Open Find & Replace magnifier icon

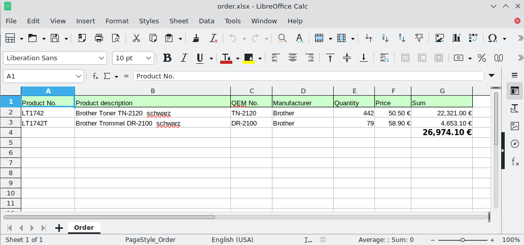[282, 38]
